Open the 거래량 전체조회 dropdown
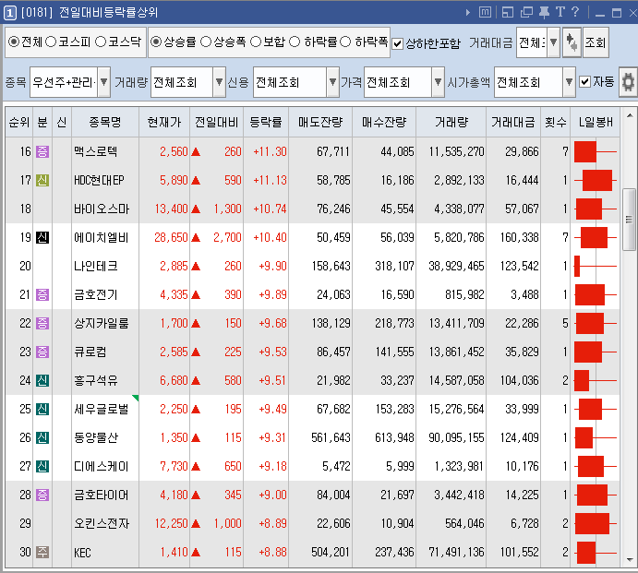Screen dimensions: 638x573 point(219,82)
